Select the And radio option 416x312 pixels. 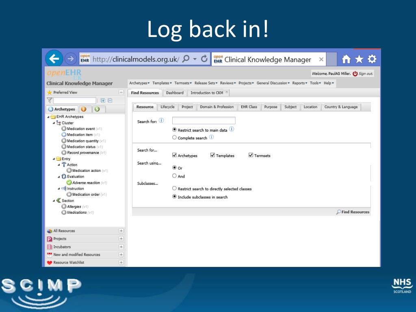pos(174,175)
